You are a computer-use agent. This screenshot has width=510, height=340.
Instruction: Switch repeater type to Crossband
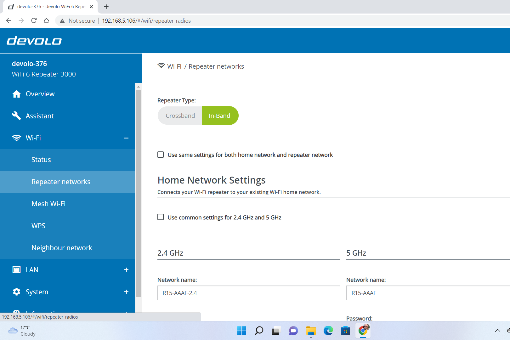180,116
